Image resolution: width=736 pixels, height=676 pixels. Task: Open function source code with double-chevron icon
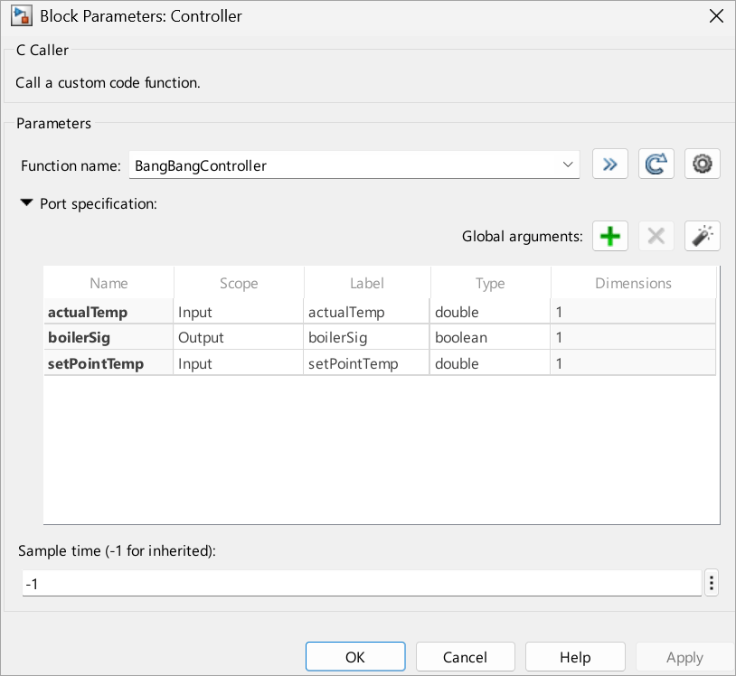click(x=609, y=164)
